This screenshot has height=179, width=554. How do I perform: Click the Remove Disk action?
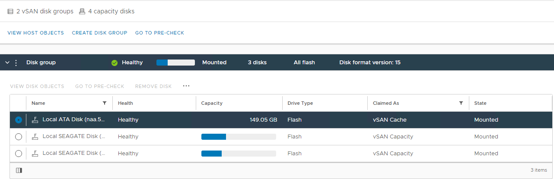click(153, 86)
